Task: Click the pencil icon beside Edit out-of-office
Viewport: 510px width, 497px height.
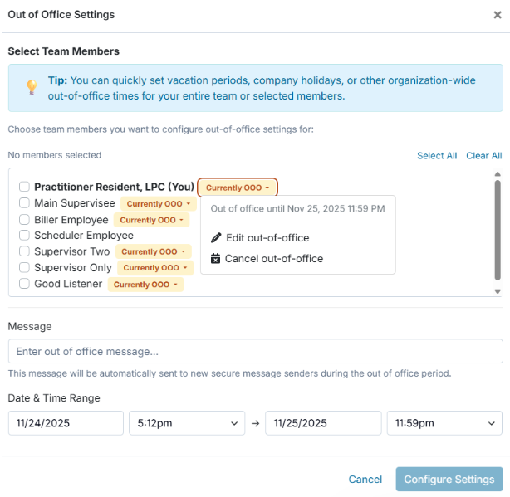Action: point(216,238)
